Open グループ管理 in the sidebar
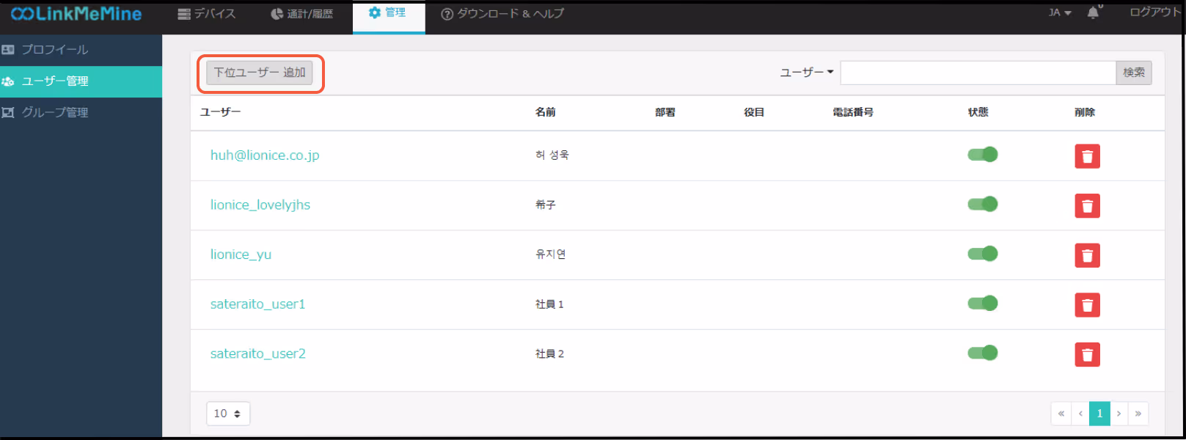 (81, 113)
